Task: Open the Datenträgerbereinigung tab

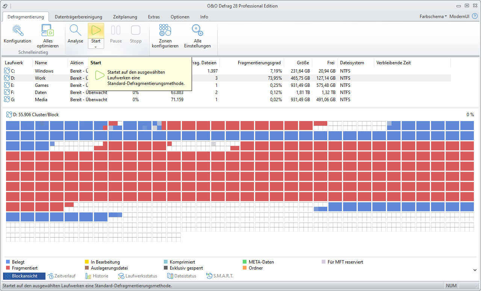Action: (79, 17)
